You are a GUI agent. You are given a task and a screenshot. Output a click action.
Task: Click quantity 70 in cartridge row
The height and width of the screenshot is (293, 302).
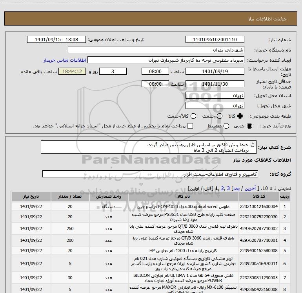[70, 251]
